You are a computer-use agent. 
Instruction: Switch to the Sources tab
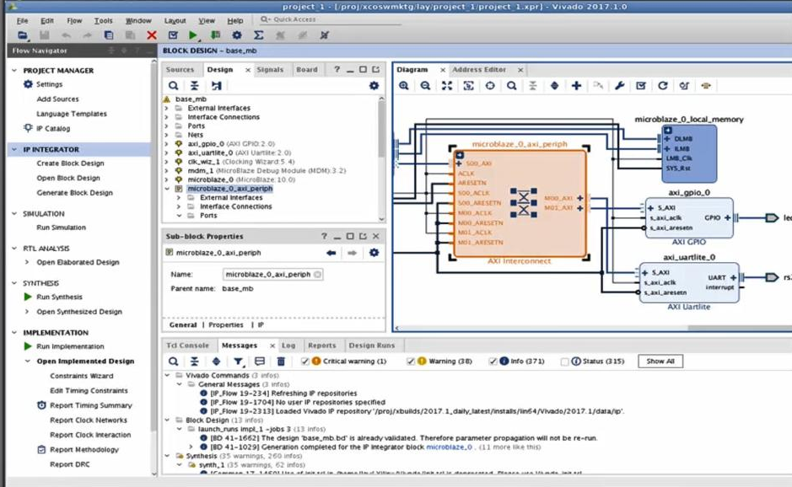click(x=180, y=70)
